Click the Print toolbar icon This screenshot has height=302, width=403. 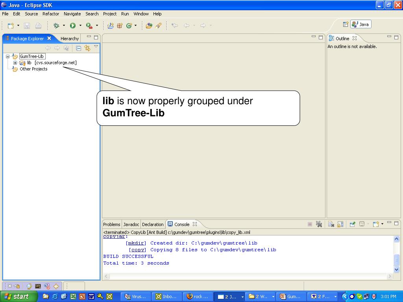click(x=38, y=26)
